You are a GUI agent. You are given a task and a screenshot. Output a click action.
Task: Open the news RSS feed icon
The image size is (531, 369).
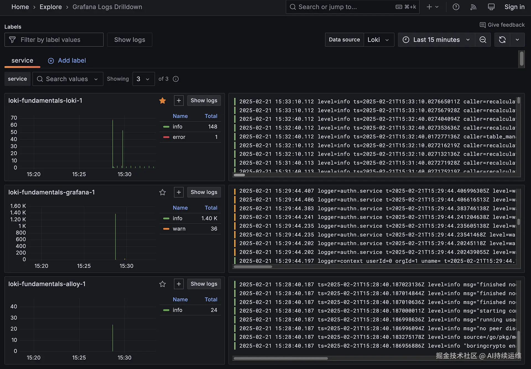point(473,7)
